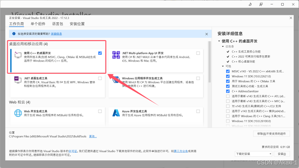This screenshot has height=168, width=299.
Task: Check C++ MFC for v143 build tools
Action: tap(228, 101)
